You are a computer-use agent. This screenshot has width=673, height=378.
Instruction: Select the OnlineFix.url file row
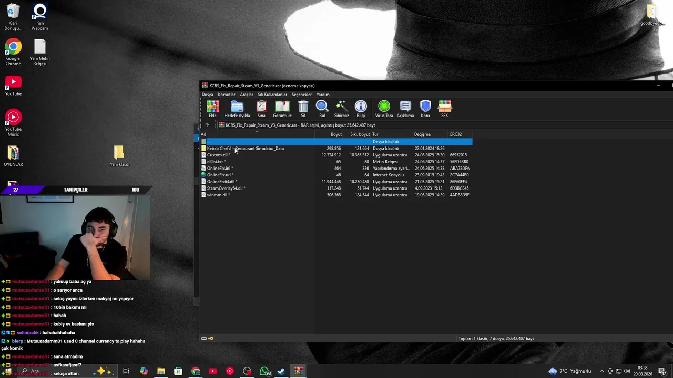tap(336, 175)
